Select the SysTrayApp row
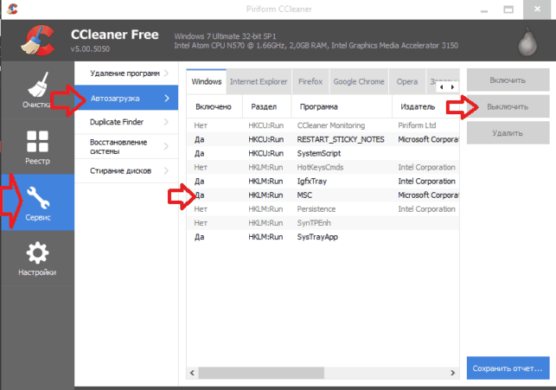The width and height of the screenshot is (556, 390). (323, 237)
